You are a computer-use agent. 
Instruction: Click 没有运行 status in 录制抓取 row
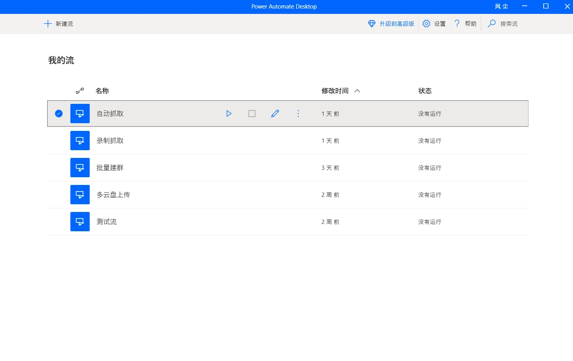430,141
